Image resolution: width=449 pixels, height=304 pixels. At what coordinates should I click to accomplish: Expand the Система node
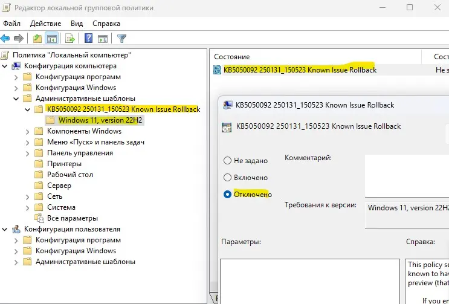(27, 208)
